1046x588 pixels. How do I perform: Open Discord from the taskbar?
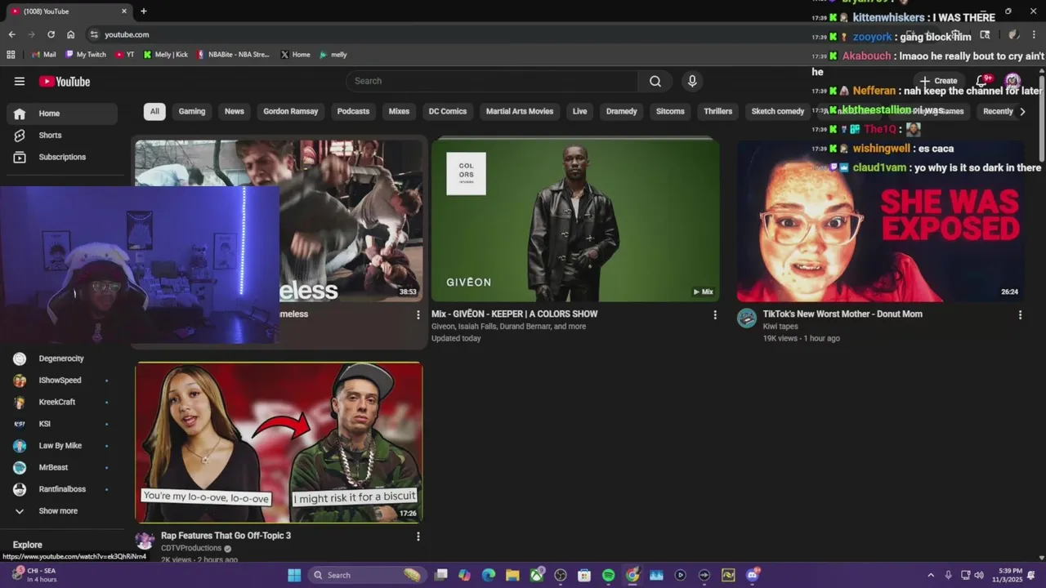pos(752,575)
